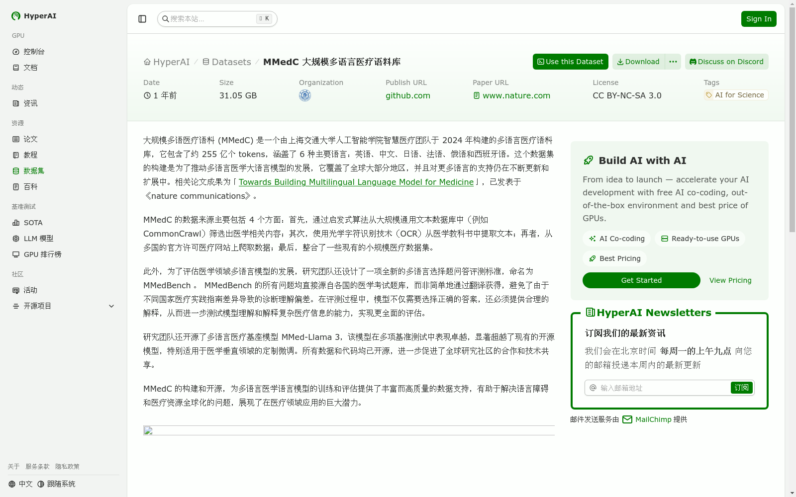Click the newsletter icon beside HyperAI Newsletters
The width and height of the screenshot is (796, 497).
(591, 312)
